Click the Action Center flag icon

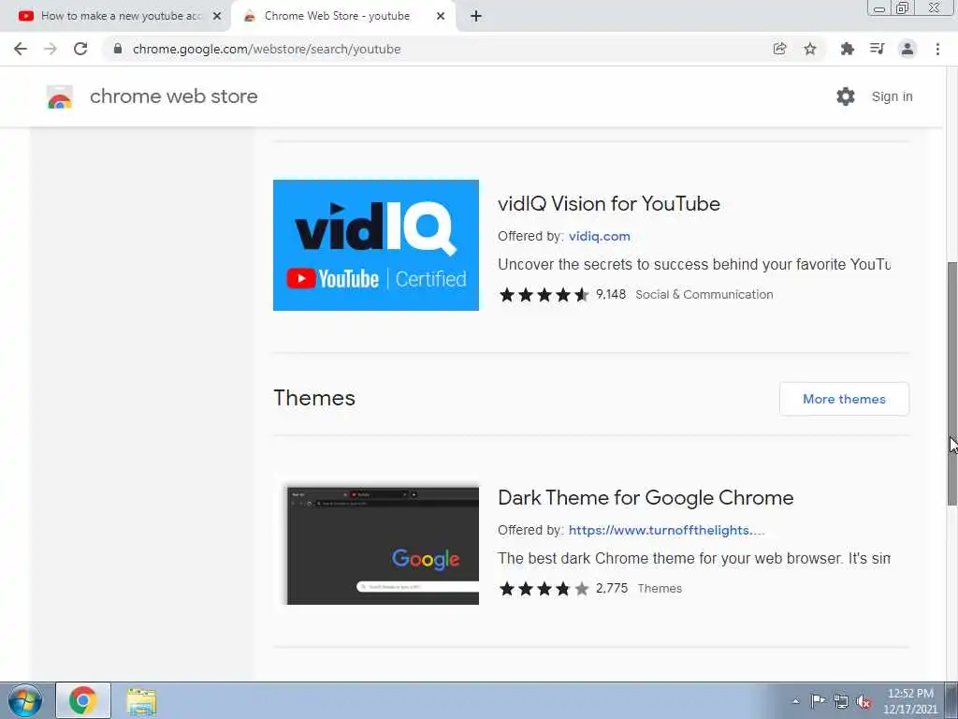(x=818, y=701)
